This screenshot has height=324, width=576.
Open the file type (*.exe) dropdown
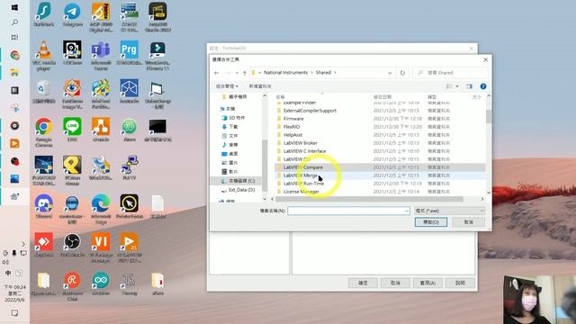coord(449,211)
